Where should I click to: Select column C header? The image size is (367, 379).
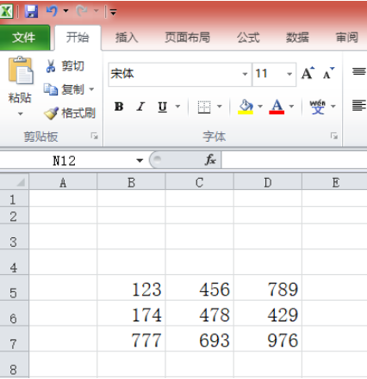tap(200, 182)
